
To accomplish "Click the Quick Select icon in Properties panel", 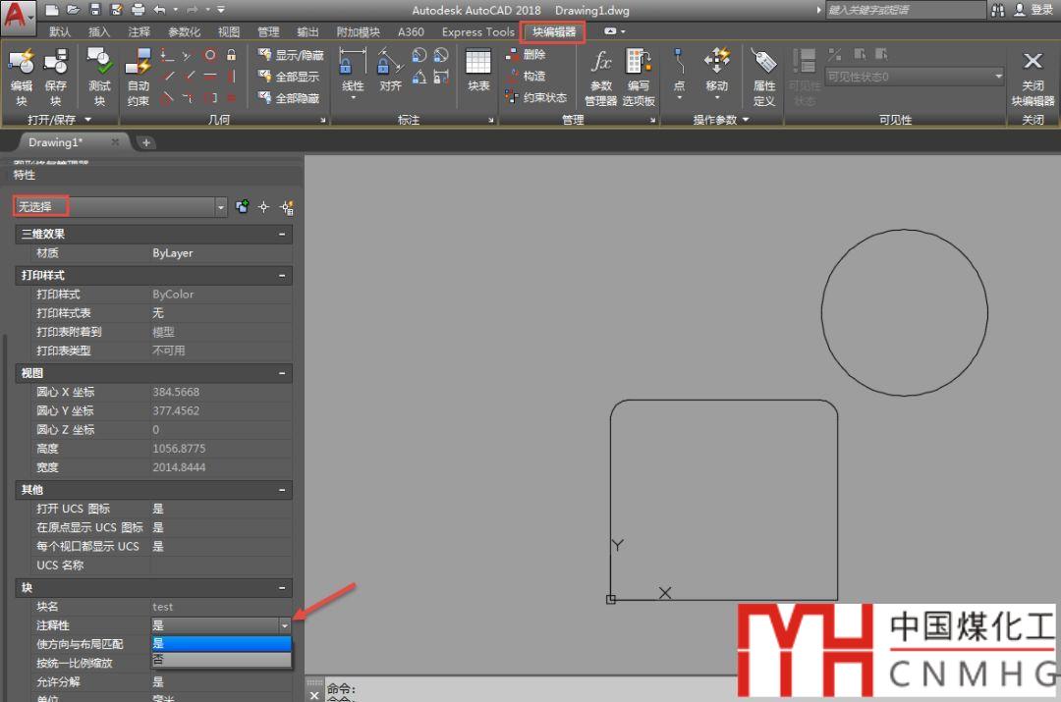I will pos(287,207).
